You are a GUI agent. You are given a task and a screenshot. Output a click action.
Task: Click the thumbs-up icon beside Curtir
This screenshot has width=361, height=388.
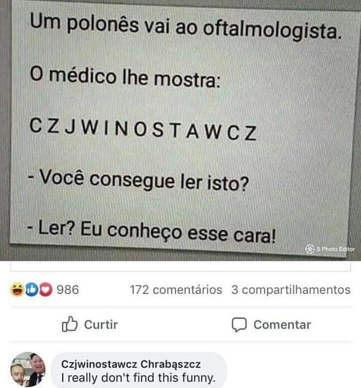70,324
